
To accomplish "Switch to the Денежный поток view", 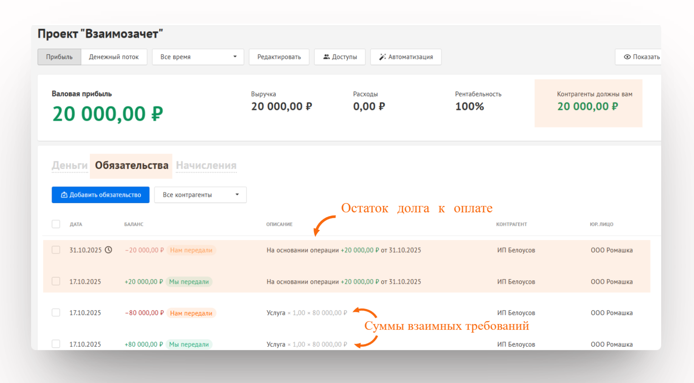I will [x=114, y=57].
